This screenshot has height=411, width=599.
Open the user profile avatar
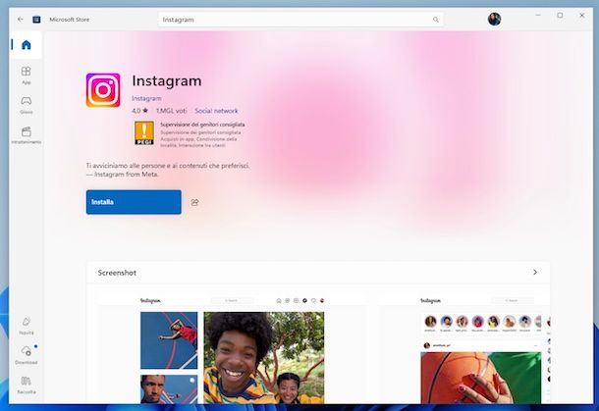(x=494, y=19)
